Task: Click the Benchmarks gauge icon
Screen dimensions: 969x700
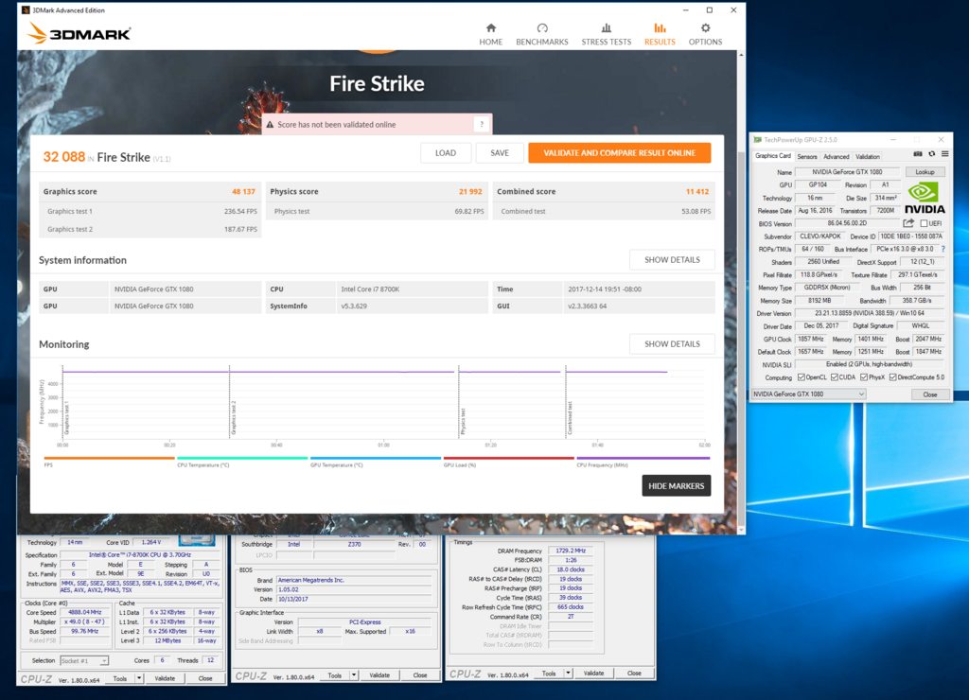Action: [x=542, y=27]
